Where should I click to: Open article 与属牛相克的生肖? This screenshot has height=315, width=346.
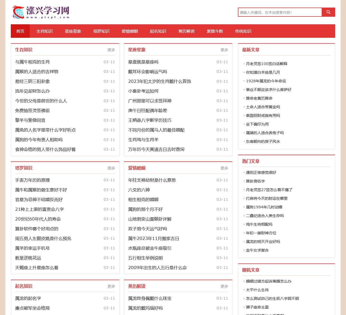(32, 62)
